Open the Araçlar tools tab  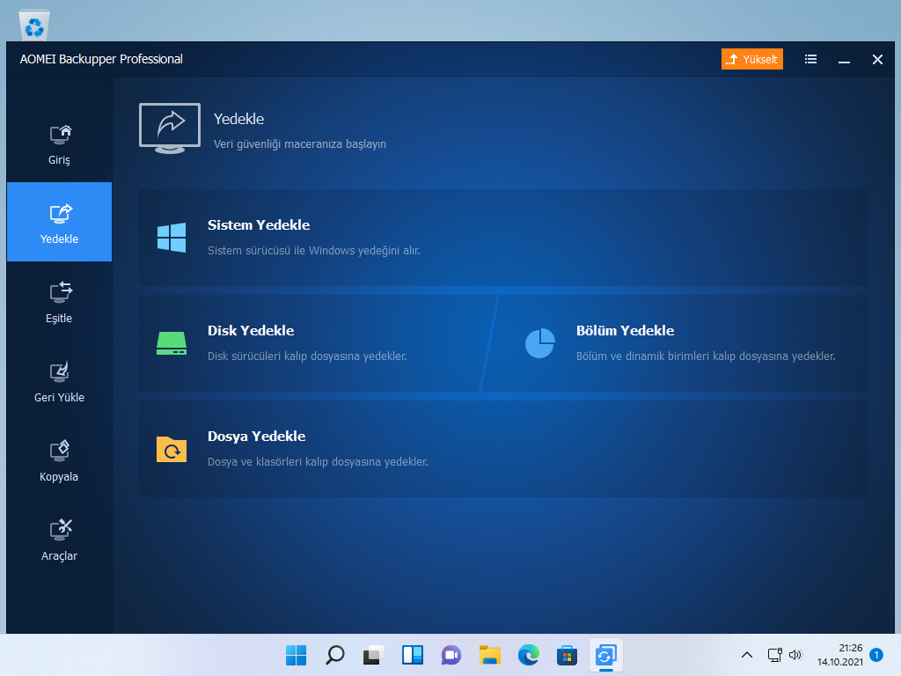(x=59, y=540)
